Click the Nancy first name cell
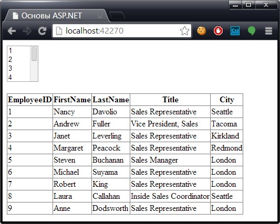This screenshot has height=224, width=280. click(72, 112)
